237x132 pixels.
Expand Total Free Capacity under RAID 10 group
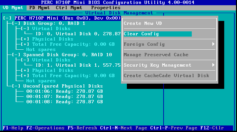25,76
